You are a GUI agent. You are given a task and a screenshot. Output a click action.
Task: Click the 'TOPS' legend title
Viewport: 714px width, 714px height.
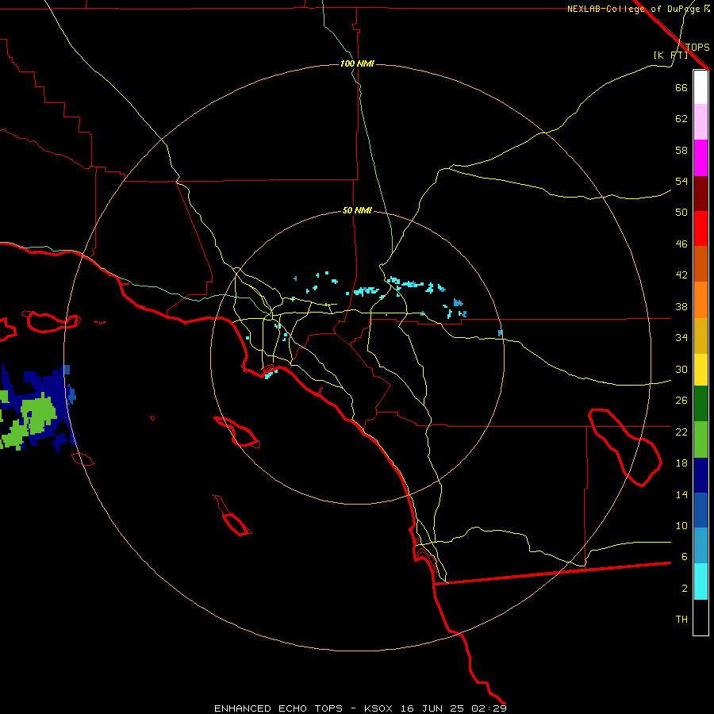click(x=697, y=47)
